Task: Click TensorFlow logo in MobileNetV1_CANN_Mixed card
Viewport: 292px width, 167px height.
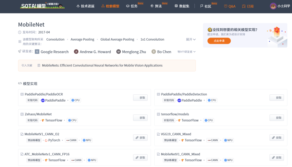Action: click(x=182, y=160)
